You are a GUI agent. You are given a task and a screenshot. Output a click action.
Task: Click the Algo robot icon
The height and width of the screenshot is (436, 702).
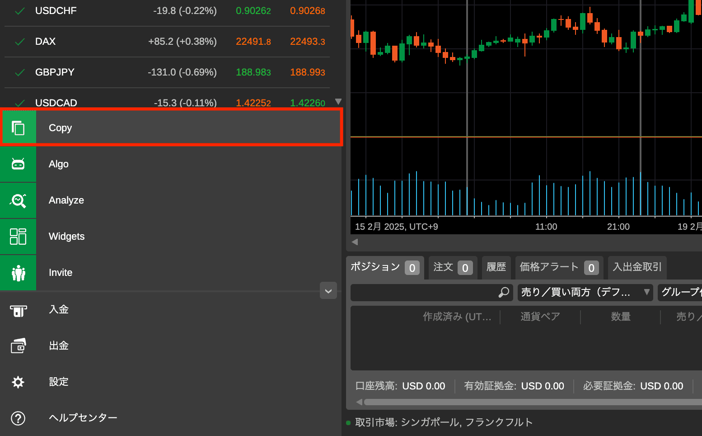click(18, 164)
